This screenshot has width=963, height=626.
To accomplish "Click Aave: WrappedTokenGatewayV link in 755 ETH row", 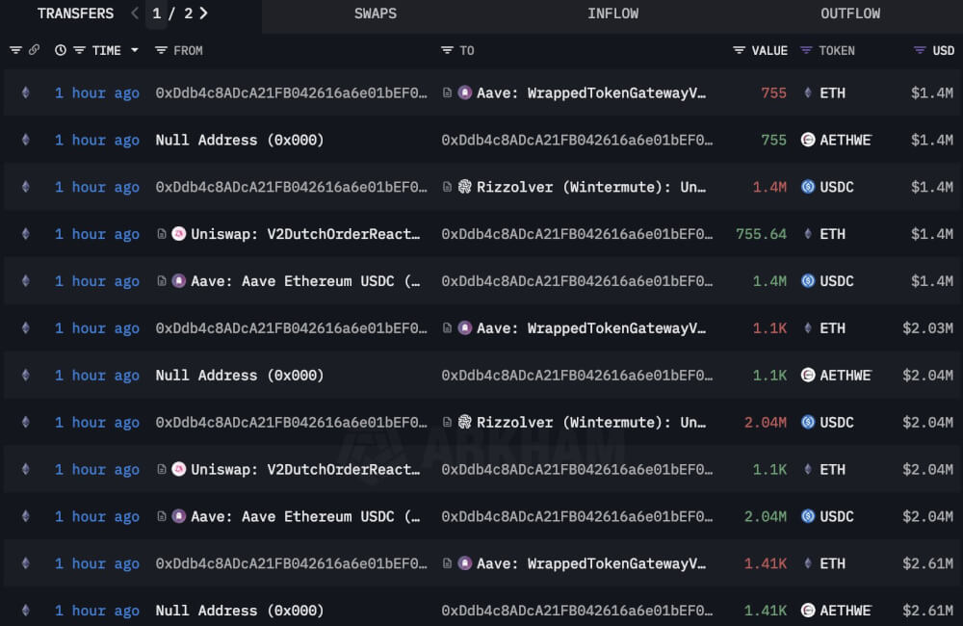I will tap(591, 92).
